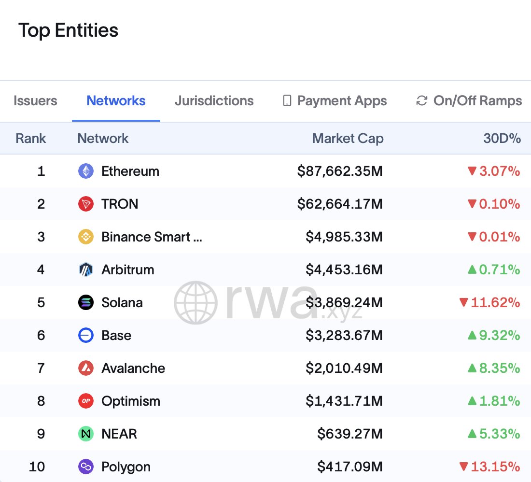Viewport: 531px width, 482px height.
Task: Switch to the Issuers tab
Action: click(x=35, y=100)
